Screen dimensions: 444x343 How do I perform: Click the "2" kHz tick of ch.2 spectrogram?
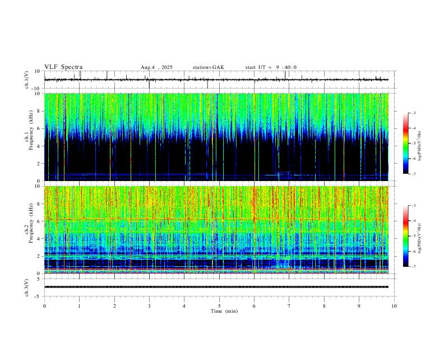click(x=39, y=256)
